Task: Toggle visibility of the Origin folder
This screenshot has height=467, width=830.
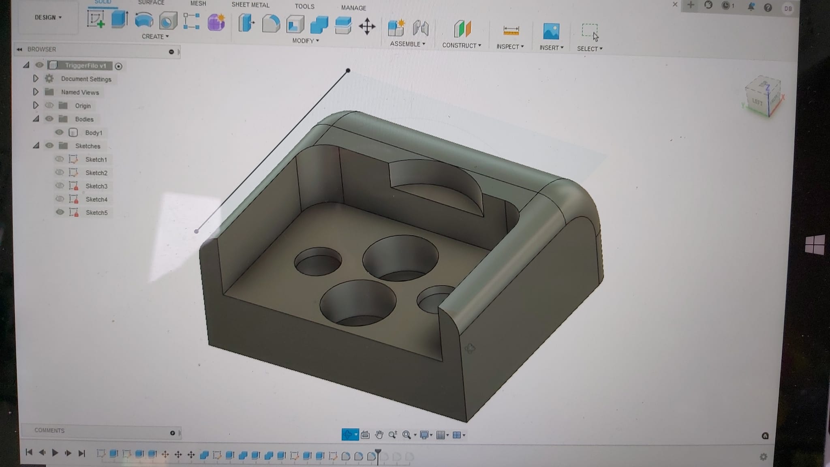Action: (x=49, y=105)
